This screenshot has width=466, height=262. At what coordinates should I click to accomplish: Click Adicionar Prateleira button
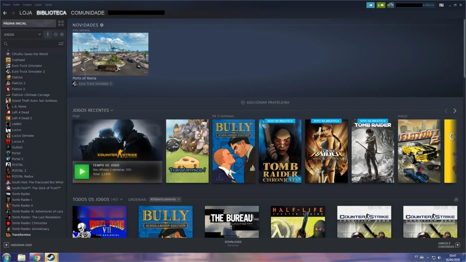(x=265, y=103)
